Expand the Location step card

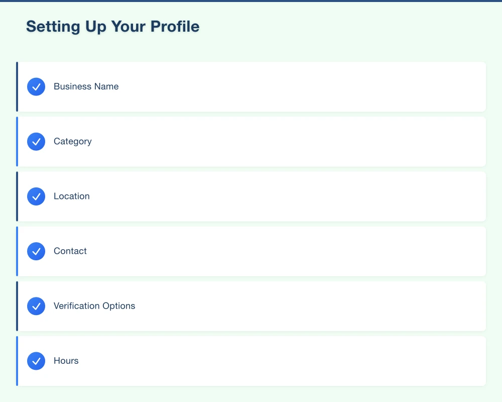(x=251, y=196)
